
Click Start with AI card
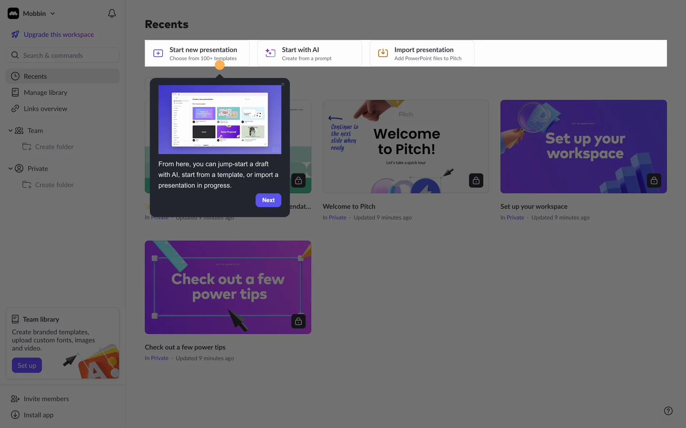tap(309, 53)
